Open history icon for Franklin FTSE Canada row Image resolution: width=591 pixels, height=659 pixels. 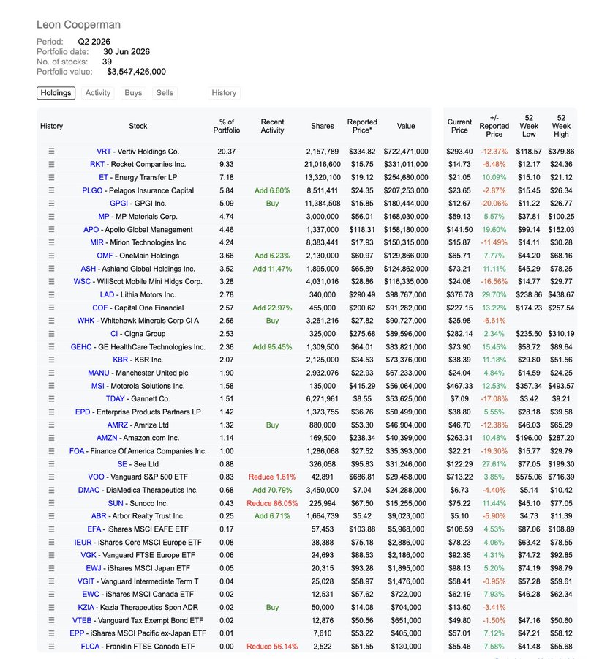click(51, 647)
